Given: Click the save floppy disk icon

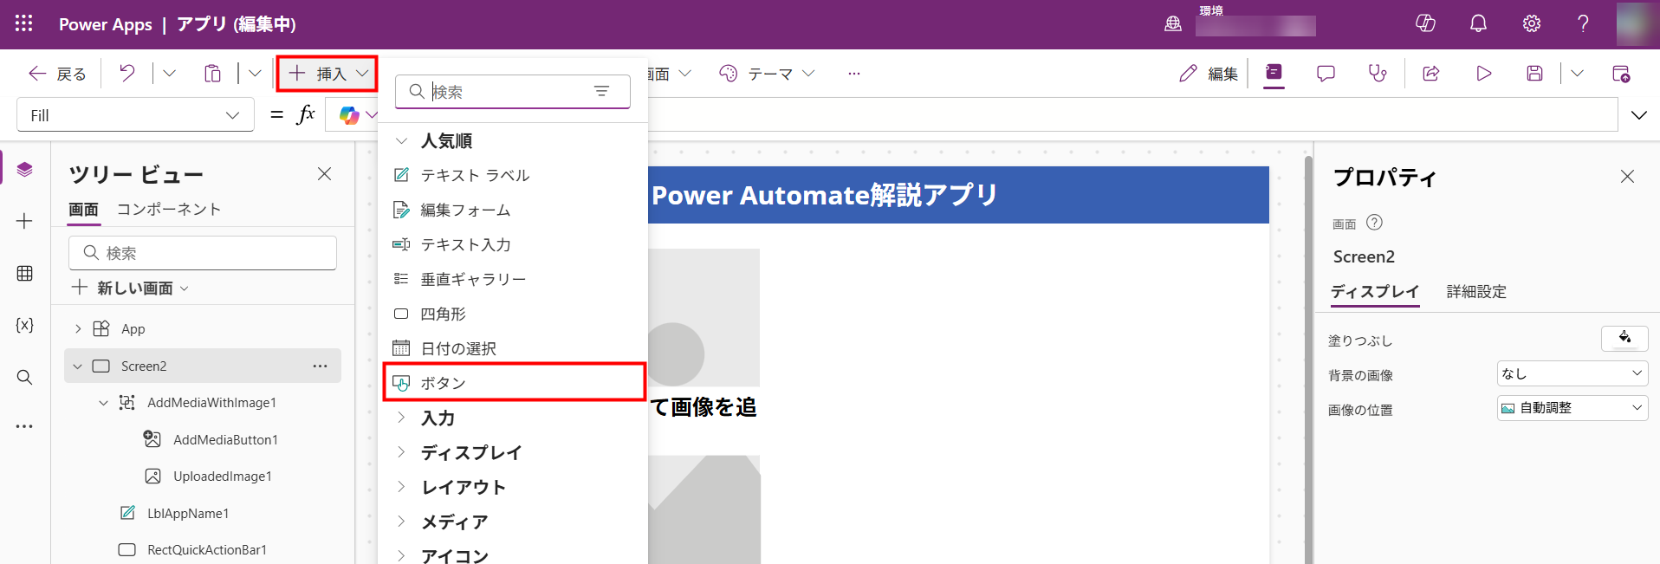Looking at the screenshot, I should click(1534, 74).
